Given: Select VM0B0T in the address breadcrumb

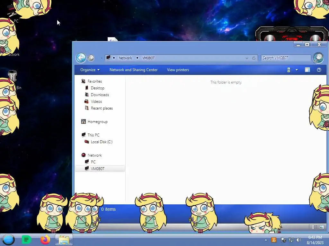Looking at the screenshot, I should [148, 58].
